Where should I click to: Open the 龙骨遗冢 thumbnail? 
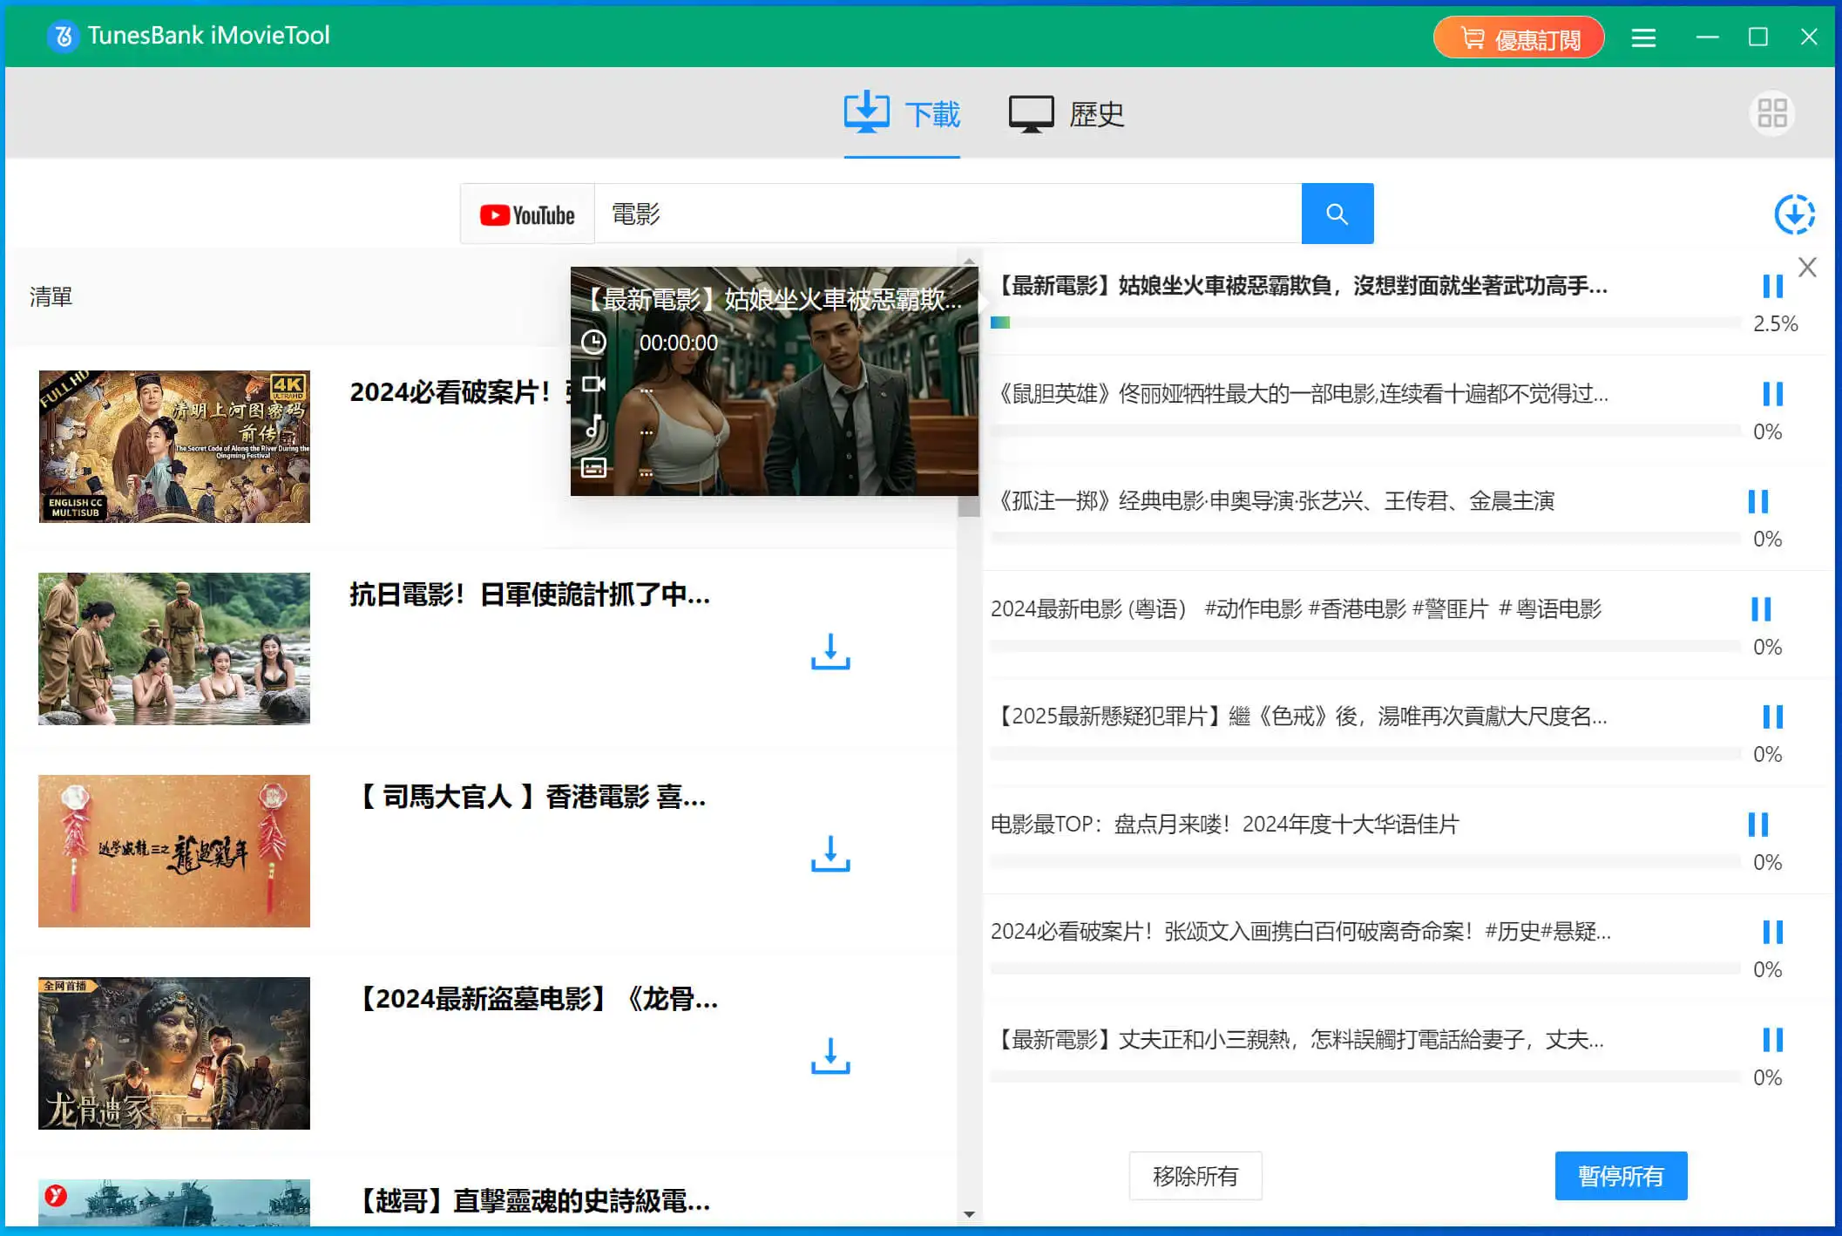click(x=174, y=1053)
